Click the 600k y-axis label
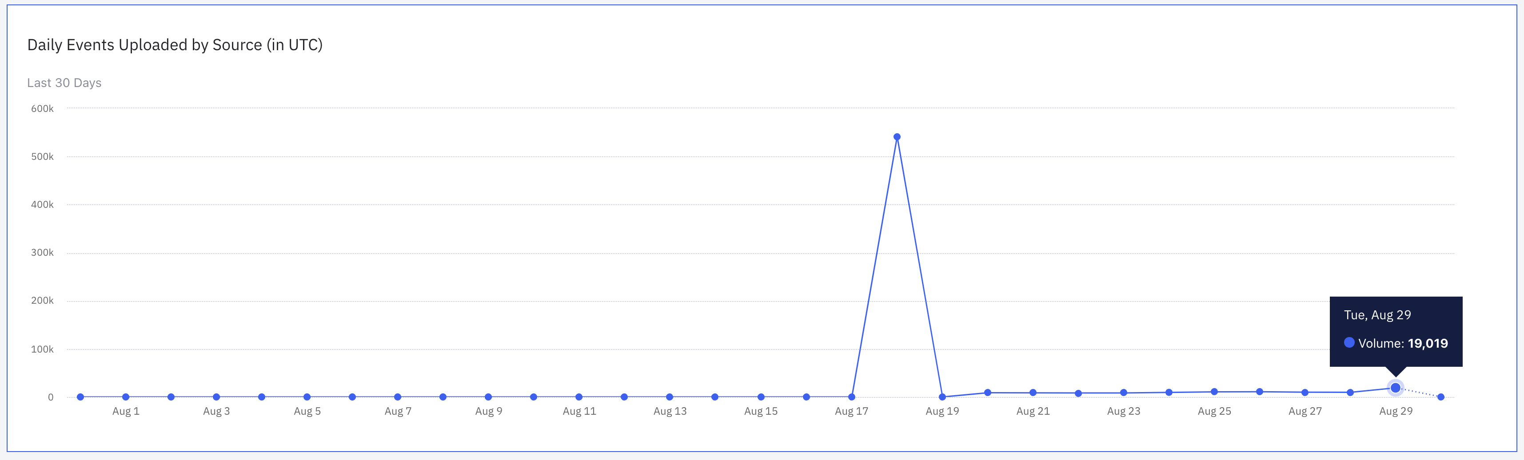 [x=42, y=109]
